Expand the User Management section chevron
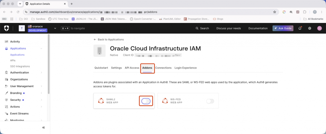326x134 pixels. click(41, 86)
